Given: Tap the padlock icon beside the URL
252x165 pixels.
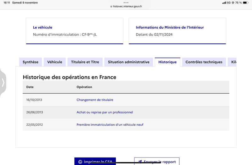Looking at the screenshot, I should coord(111,6).
